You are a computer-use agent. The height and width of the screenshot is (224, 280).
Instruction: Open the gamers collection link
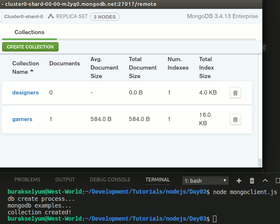tap(22, 119)
